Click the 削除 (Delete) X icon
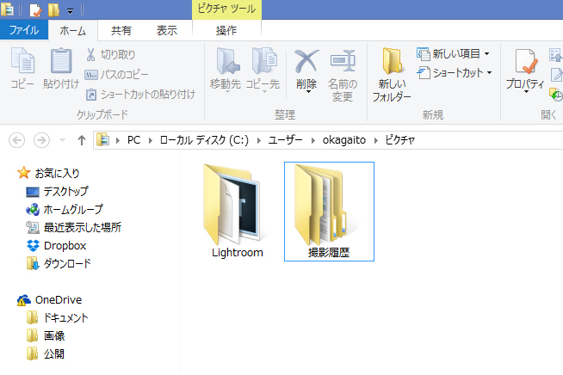The height and width of the screenshot is (375, 563). (x=306, y=61)
